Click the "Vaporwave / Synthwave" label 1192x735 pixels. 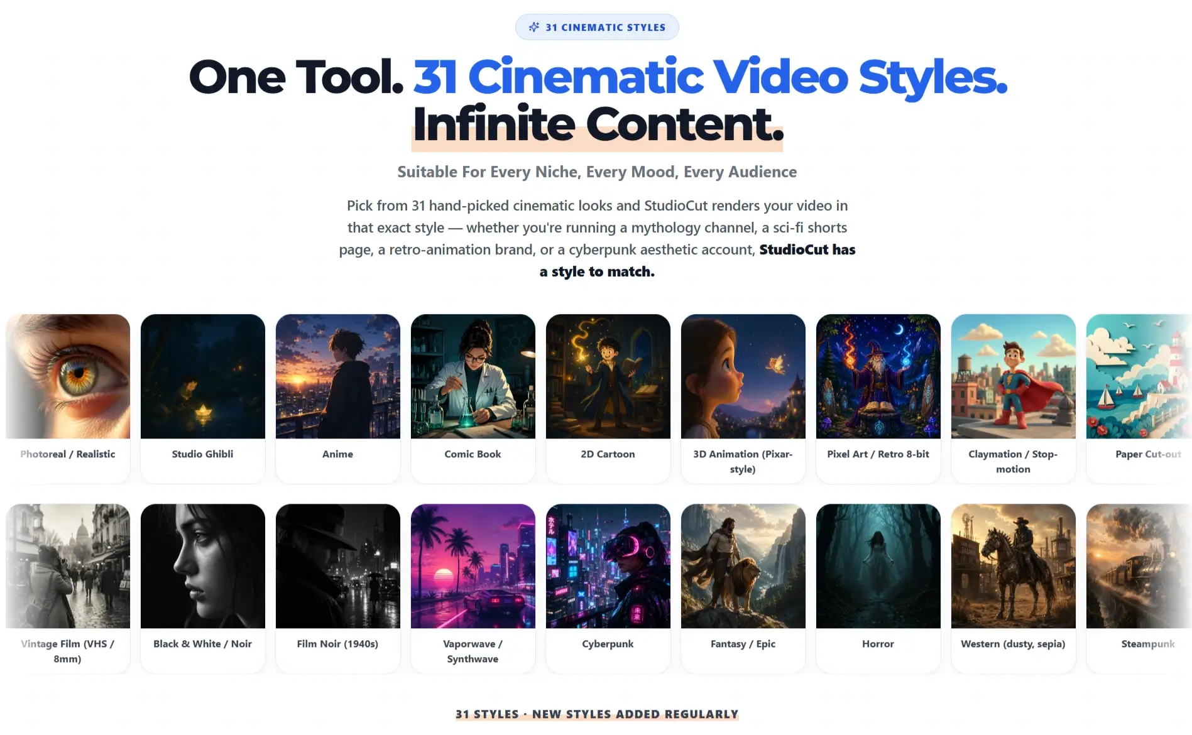(473, 651)
